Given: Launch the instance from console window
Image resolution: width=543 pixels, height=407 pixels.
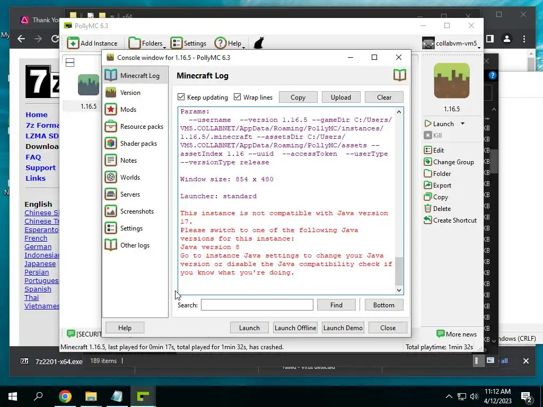Looking at the screenshot, I should [x=249, y=328].
